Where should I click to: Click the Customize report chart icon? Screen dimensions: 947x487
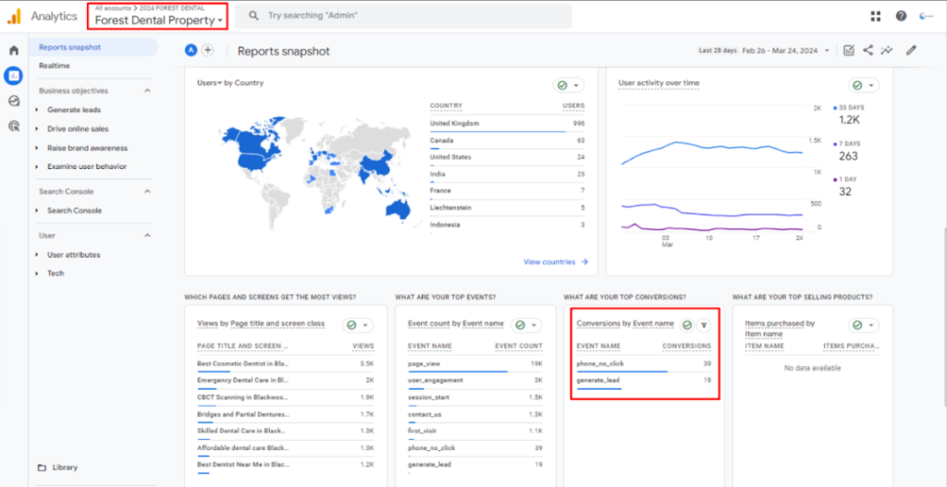point(849,51)
